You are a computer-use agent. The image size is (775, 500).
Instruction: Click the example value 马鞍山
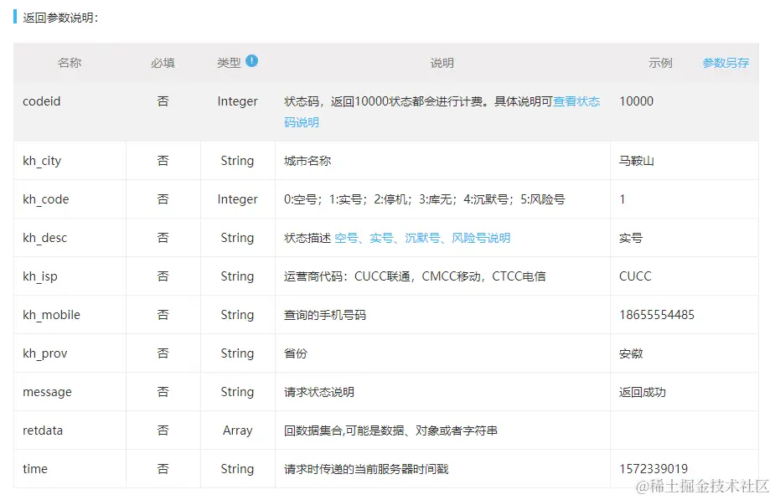(637, 161)
